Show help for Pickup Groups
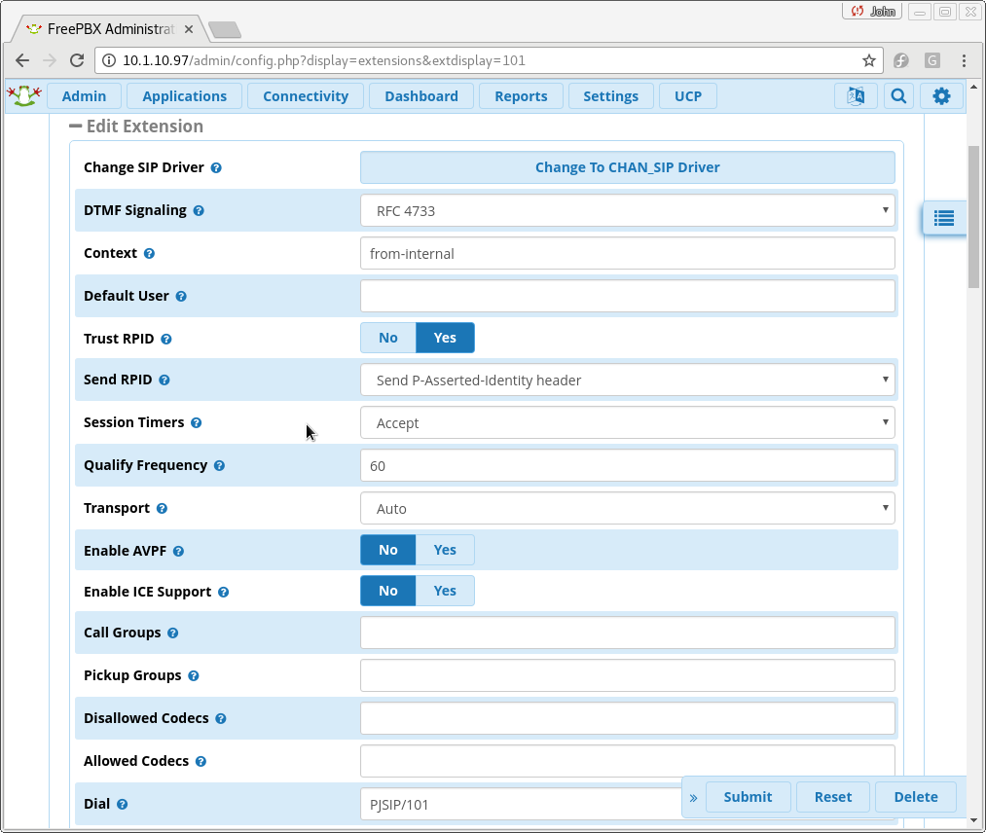 [194, 675]
